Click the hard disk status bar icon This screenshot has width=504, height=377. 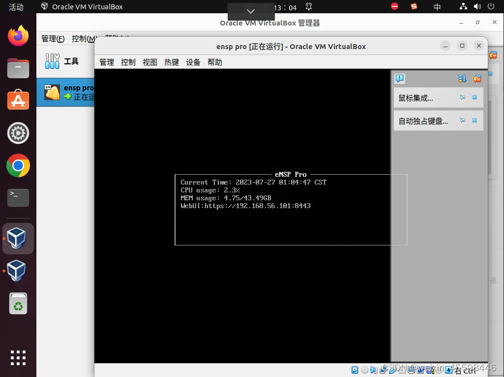(x=355, y=370)
